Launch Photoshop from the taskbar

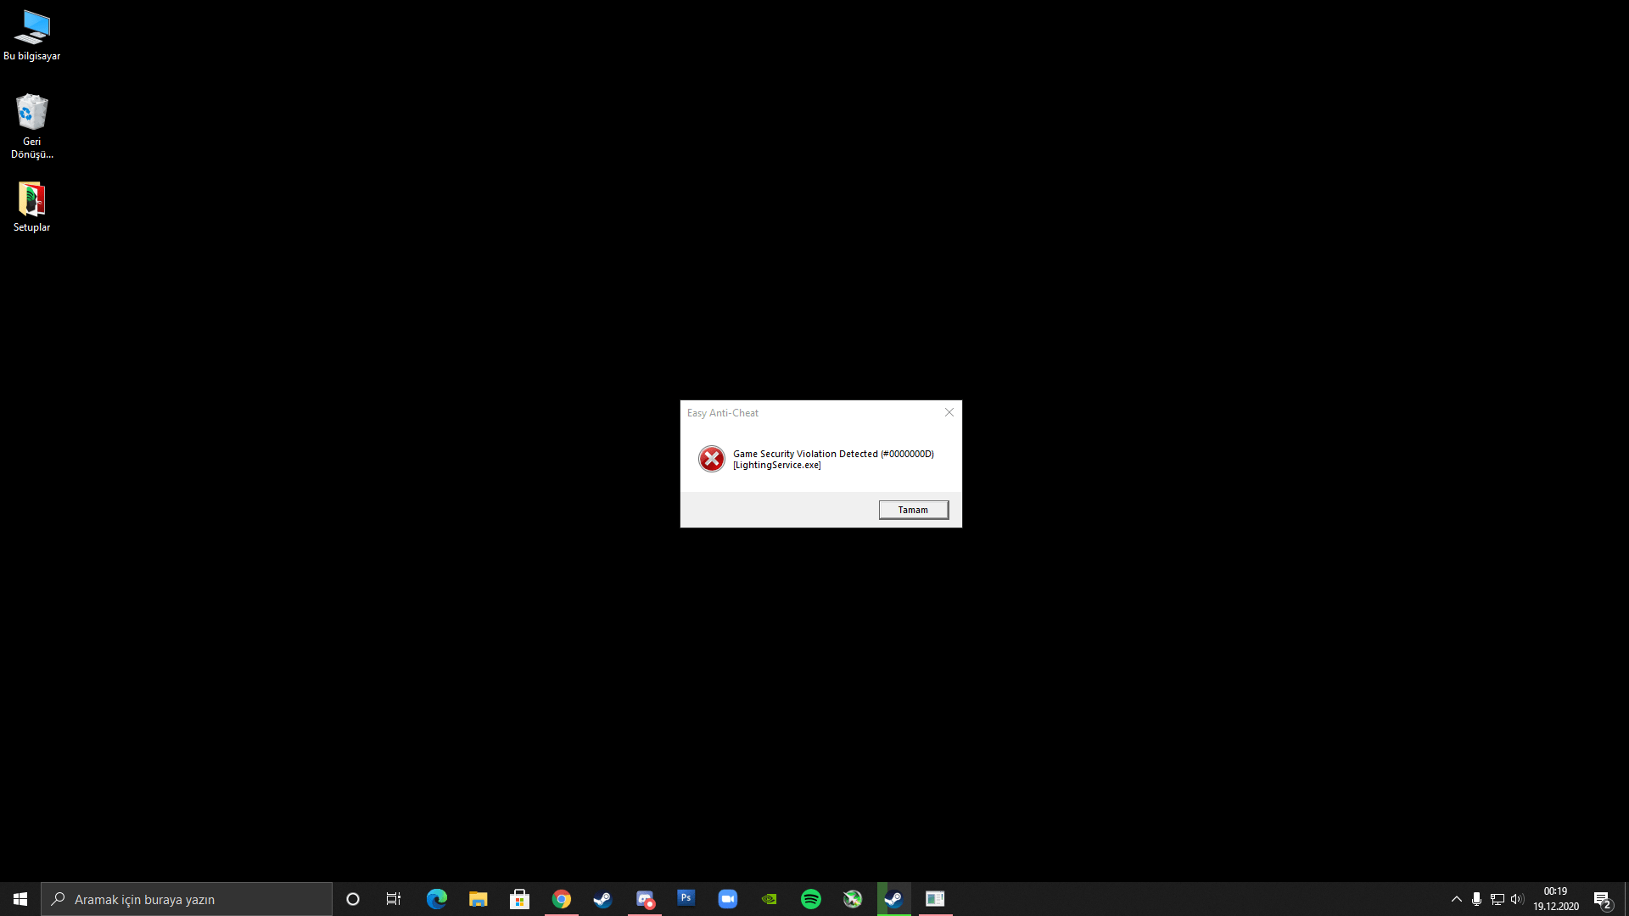point(686,897)
